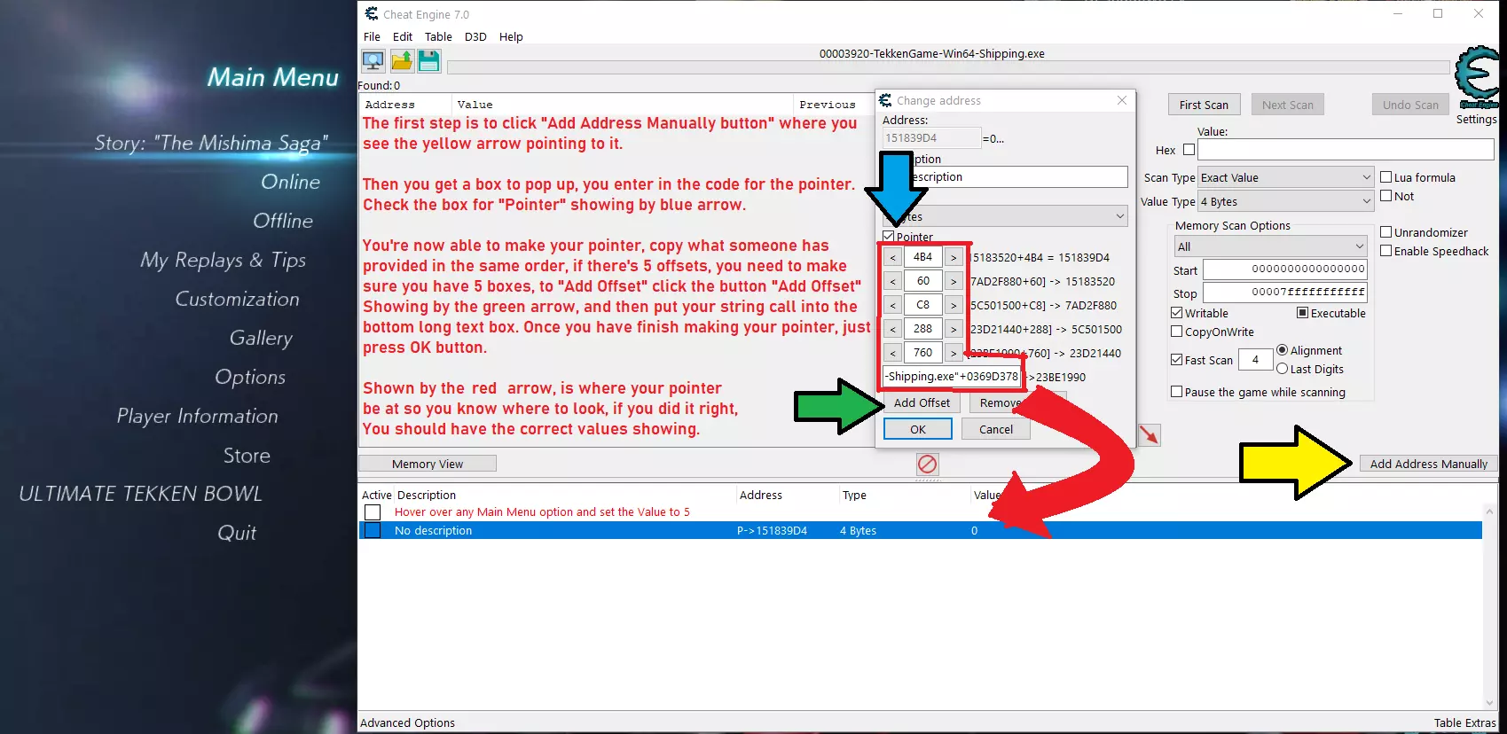Click the Cheat Engine logo above Settings
Image resolution: width=1507 pixels, height=734 pixels.
pos(1477,77)
